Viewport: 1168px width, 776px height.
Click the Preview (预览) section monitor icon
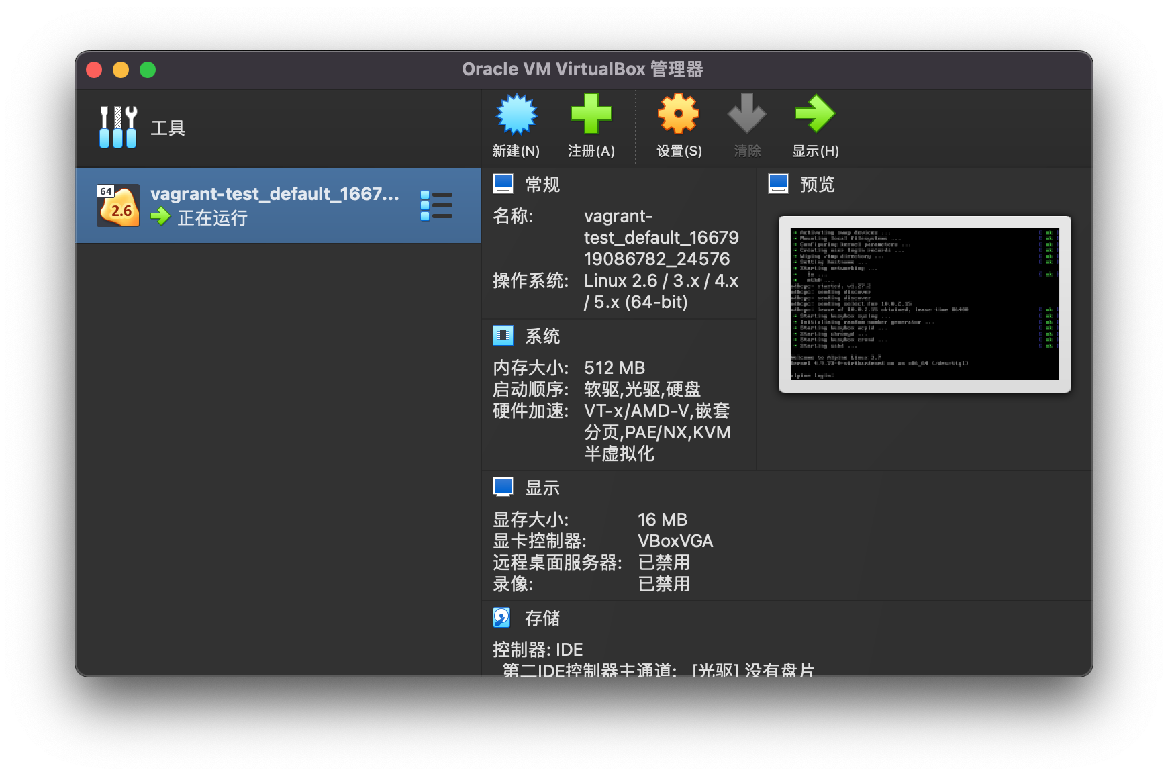pos(778,184)
